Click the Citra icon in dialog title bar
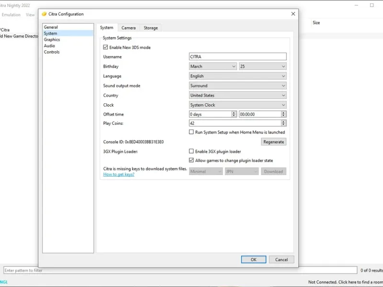The image size is (383, 287). click(x=44, y=14)
